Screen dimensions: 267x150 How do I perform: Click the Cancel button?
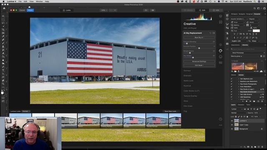click(x=22, y=10)
